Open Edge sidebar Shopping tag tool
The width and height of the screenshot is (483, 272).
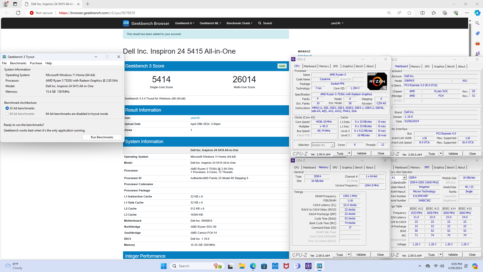pyautogui.click(x=477, y=33)
